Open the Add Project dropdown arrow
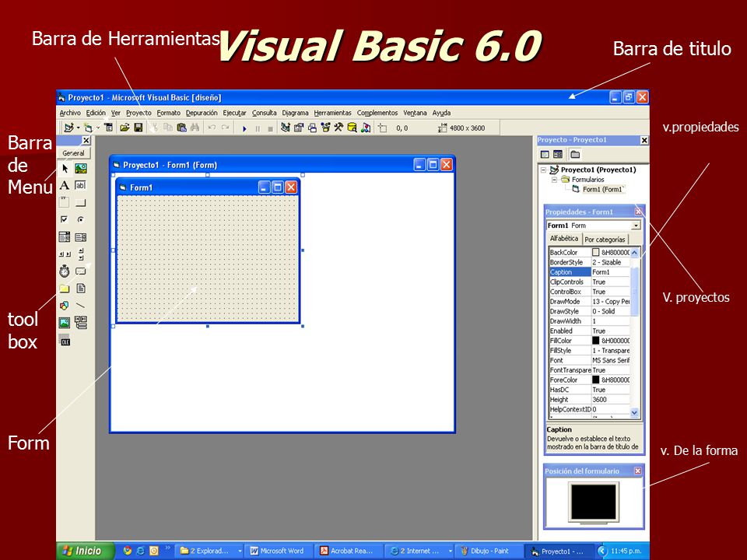Screen dimensions: 747x560 tap(78, 128)
